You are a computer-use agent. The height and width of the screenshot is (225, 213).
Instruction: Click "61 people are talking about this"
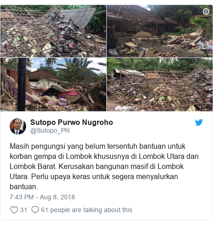point(87,210)
